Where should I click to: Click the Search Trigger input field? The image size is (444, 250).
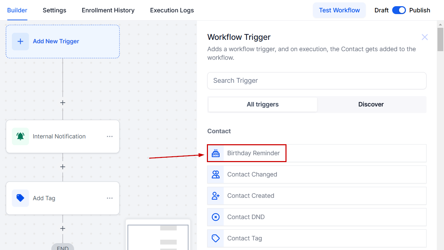(317, 81)
